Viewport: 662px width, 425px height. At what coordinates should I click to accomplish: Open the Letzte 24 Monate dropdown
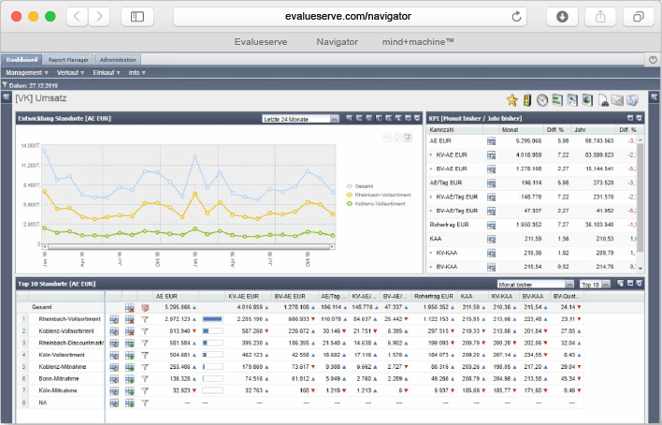click(x=300, y=119)
